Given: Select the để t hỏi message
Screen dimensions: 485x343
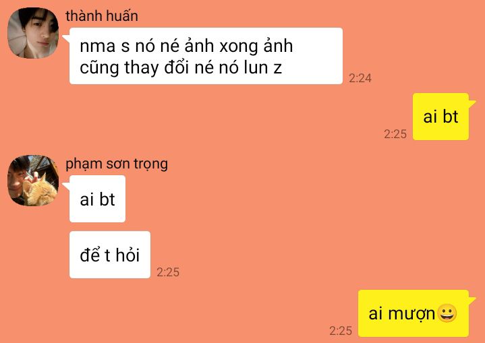Looking at the screenshot, I should click(110, 255).
